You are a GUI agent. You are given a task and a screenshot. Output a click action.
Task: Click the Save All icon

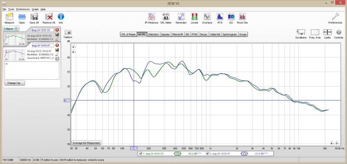[x=34, y=17]
